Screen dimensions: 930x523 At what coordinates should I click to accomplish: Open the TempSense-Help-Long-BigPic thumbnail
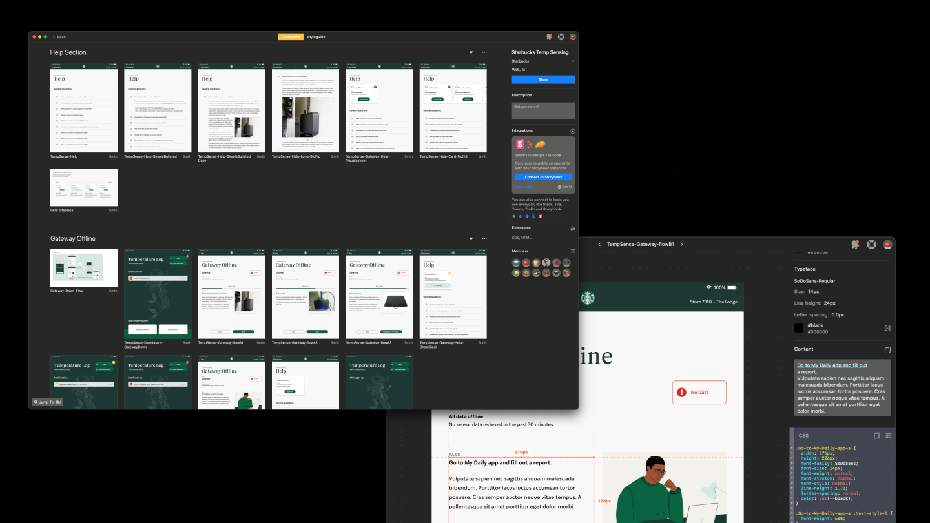coord(305,108)
